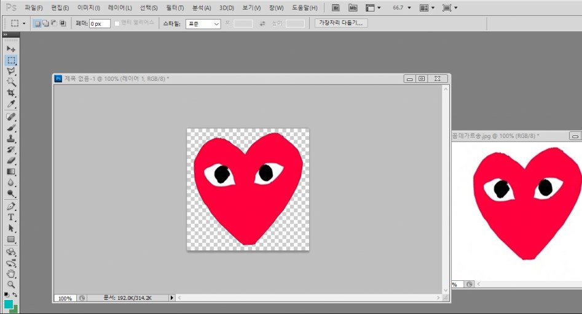Launch Bridge from the application bar
This screenshot has height=314, width=582.
pos(336,8)
